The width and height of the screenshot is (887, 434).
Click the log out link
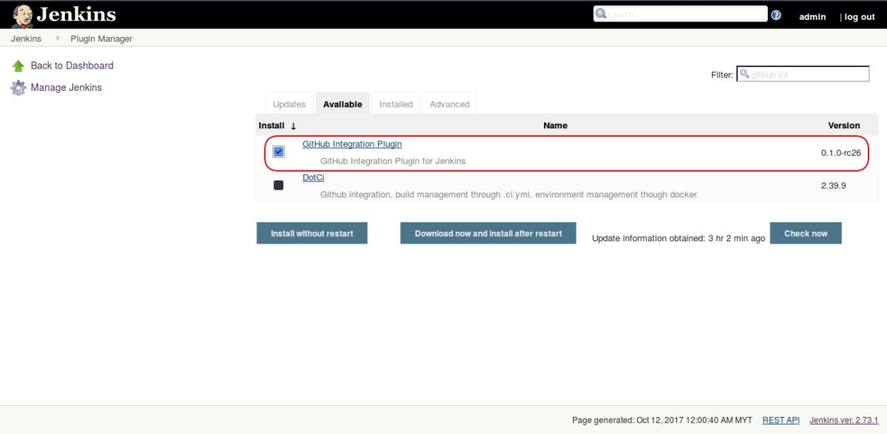click(x=860, y=17)
